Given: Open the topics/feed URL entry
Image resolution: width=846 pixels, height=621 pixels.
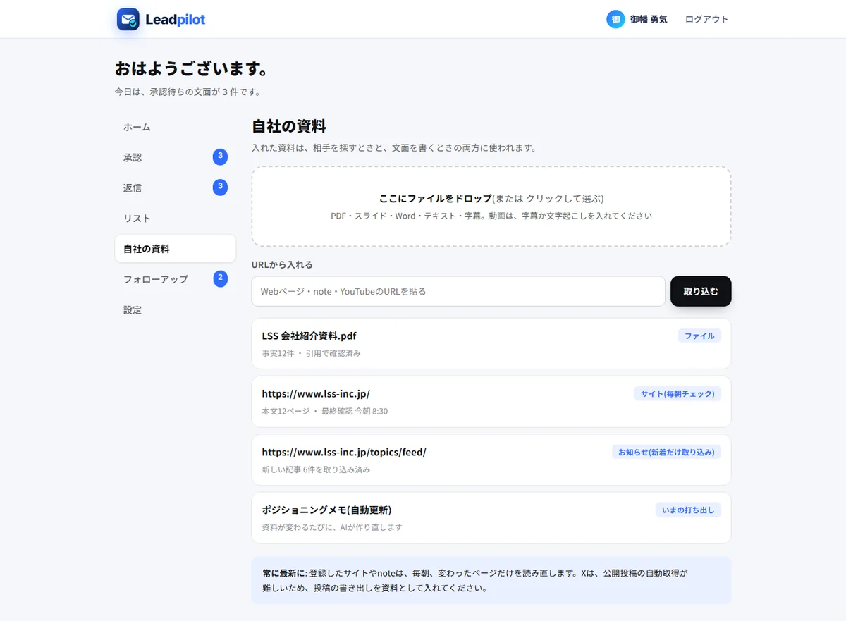Looking at the screenshot, I should point(491,460).
